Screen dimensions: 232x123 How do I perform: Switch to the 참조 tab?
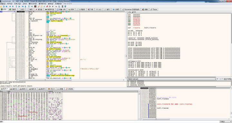107,9
